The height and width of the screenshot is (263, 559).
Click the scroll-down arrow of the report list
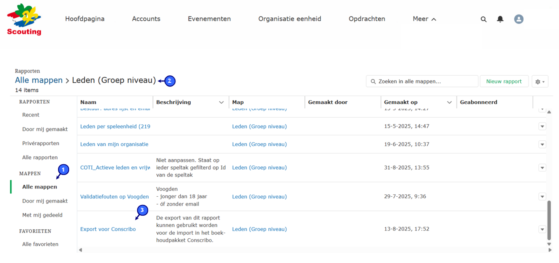click(549, 244)
